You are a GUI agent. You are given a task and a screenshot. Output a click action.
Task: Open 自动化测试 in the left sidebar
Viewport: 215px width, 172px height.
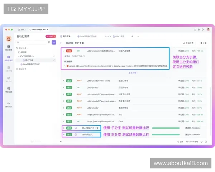[x=9, y=58]
